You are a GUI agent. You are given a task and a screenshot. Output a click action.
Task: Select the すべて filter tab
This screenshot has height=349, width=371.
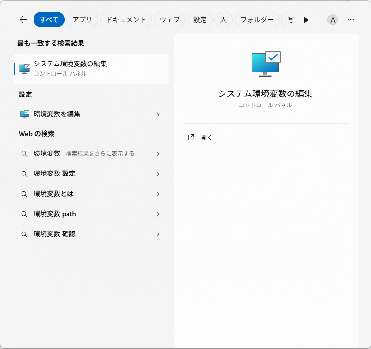49,20
